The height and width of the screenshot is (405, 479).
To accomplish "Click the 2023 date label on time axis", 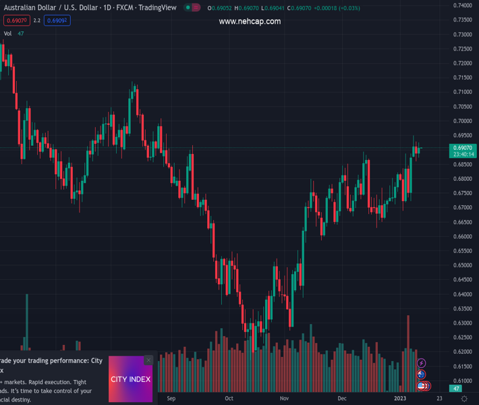I will pos(400,399).
